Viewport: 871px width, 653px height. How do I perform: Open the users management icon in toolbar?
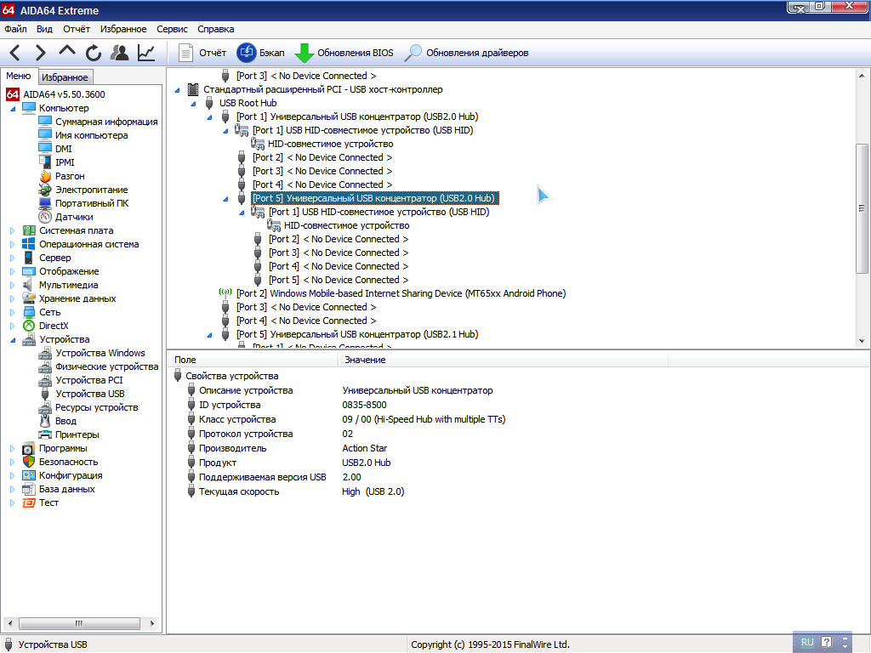(x=120, y=53)
